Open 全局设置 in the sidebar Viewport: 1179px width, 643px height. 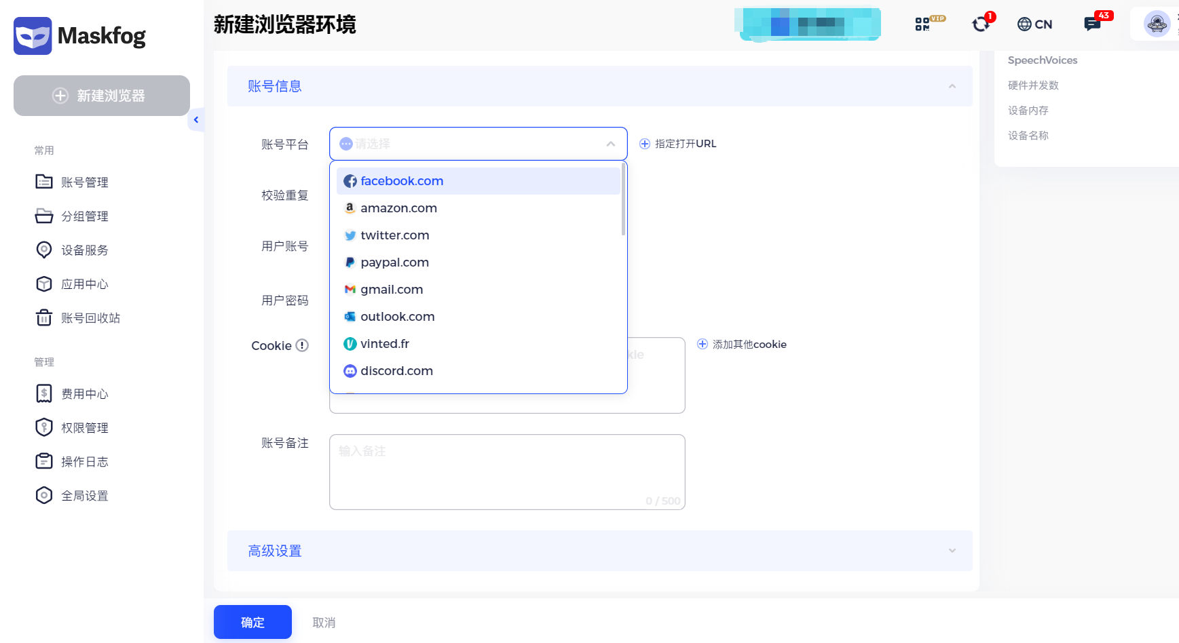85,495
